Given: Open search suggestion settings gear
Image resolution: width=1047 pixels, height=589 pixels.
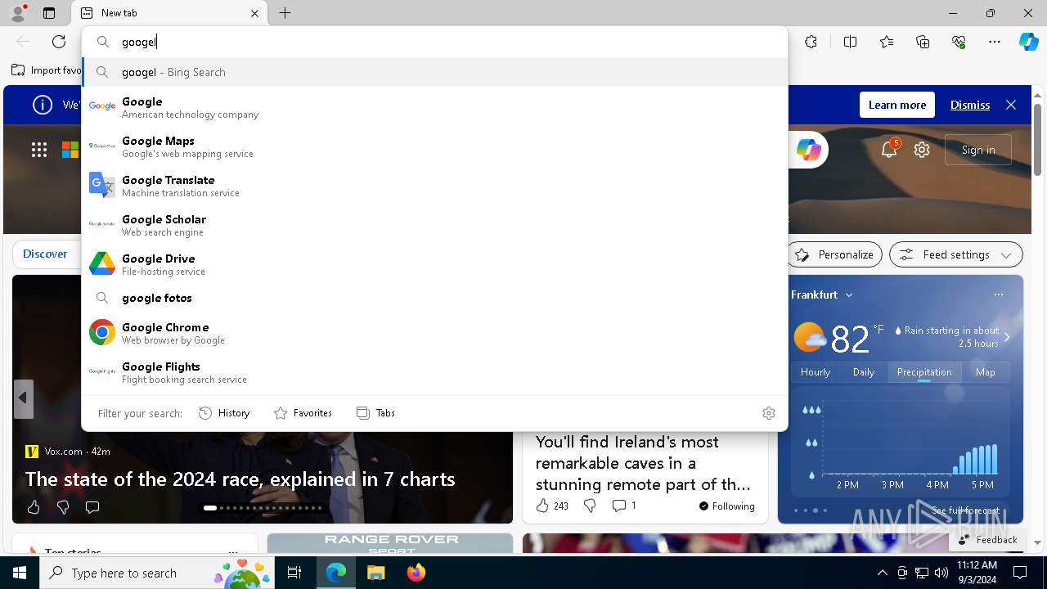Looking at the screenshot, I should tap(768, 413).
